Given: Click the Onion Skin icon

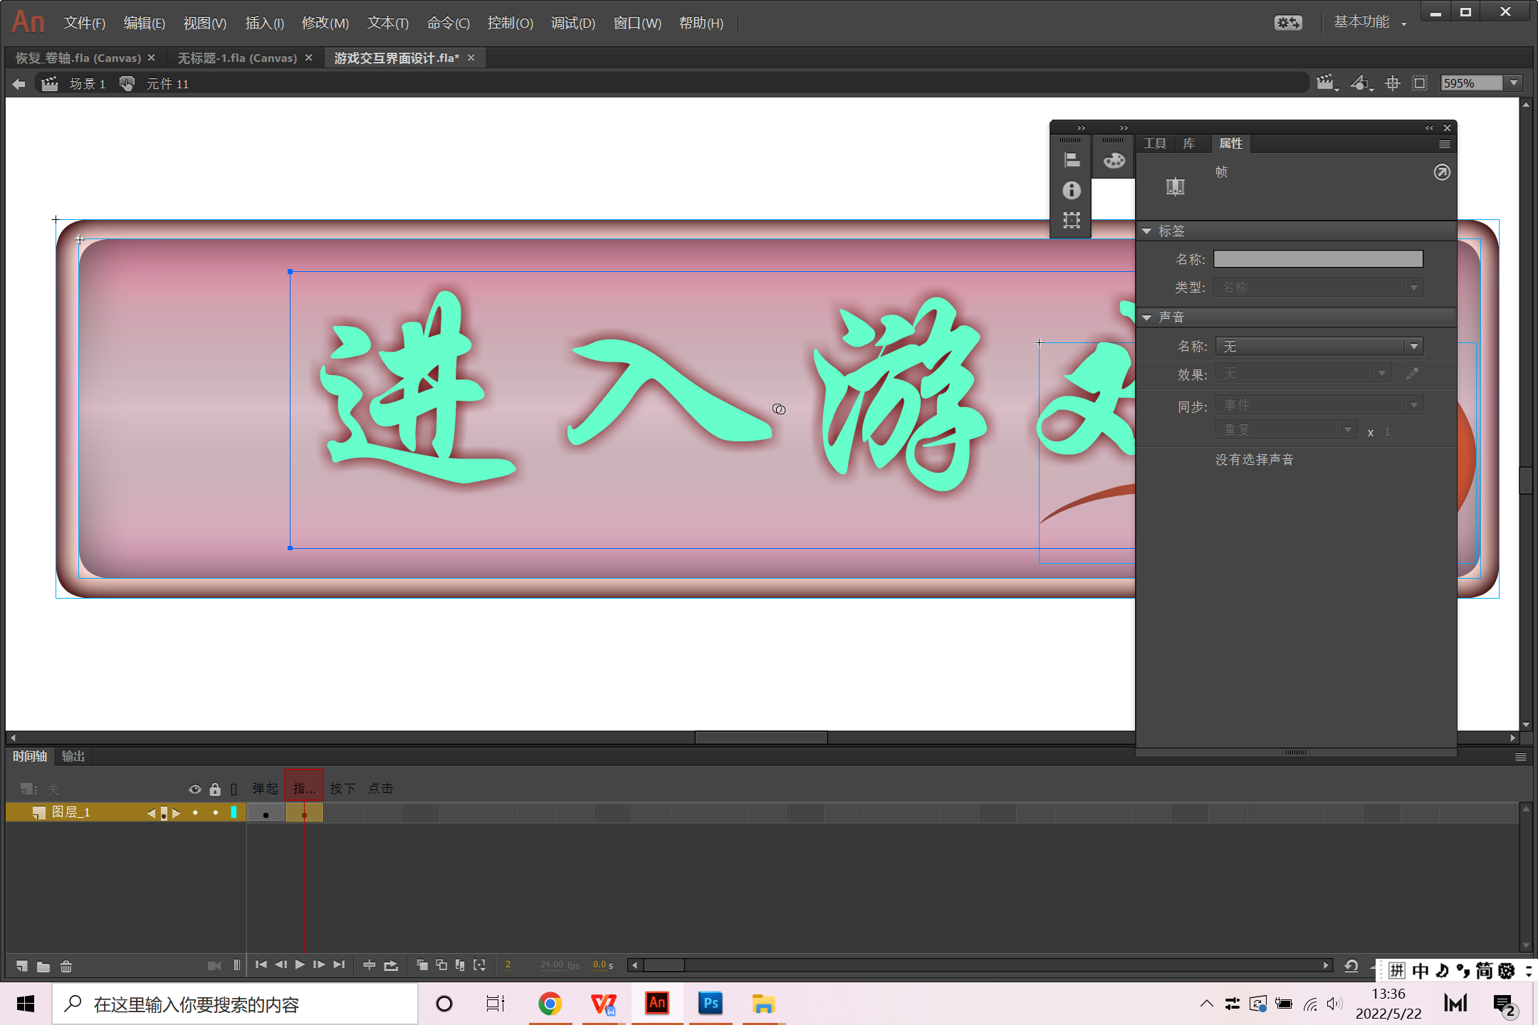Looking at the screenshot, I should [x=422, y=965].
